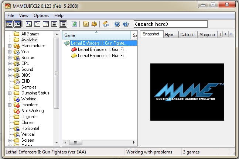Open the Help menu
The height and width of the screenshot is (159, 239).
click(x=59, y=15)
